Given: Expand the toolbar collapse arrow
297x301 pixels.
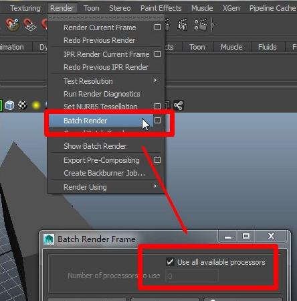Looking at the screenshot, I should 213,25.
